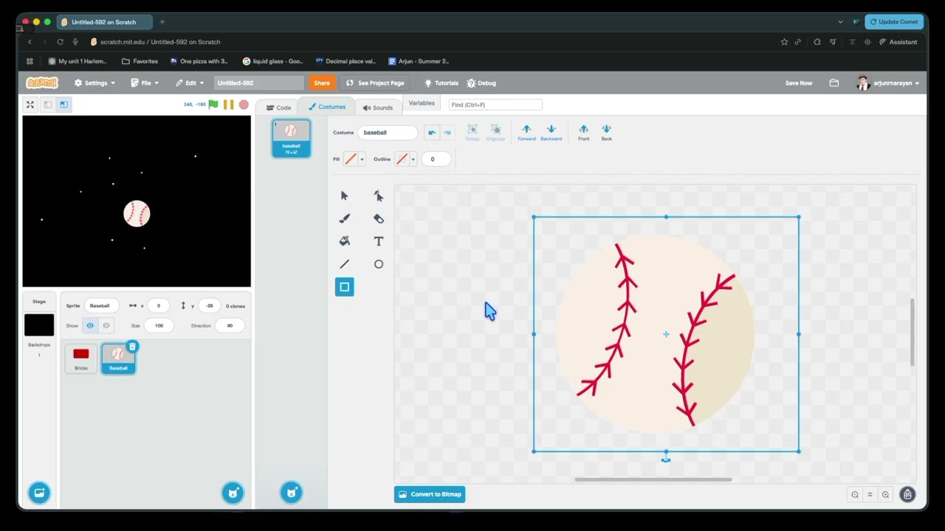Click See Project Page button

[375, 83]
